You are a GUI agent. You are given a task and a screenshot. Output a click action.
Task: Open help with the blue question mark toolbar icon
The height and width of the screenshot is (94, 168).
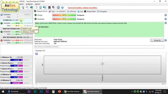point(58,8)
